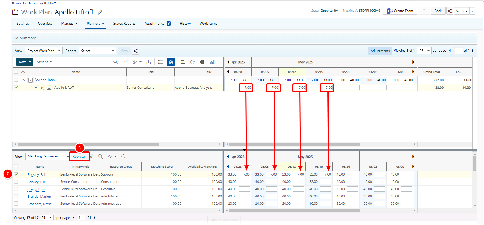Image resolution: width=484 pixels, height=225 pixels.
Task: Select all rows in the Matching Resources grid
Action: tap(16, 166)
